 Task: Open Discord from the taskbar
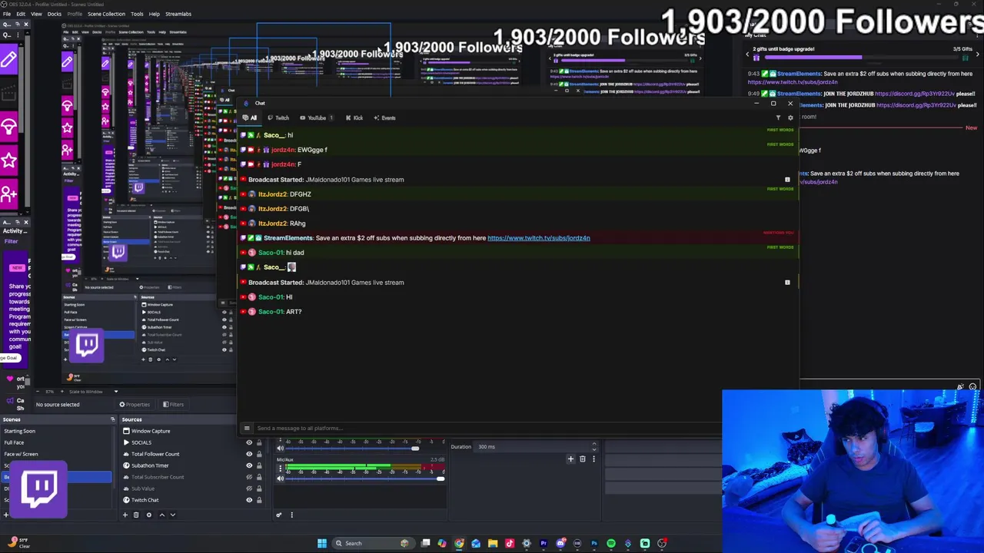coord(560,543)
